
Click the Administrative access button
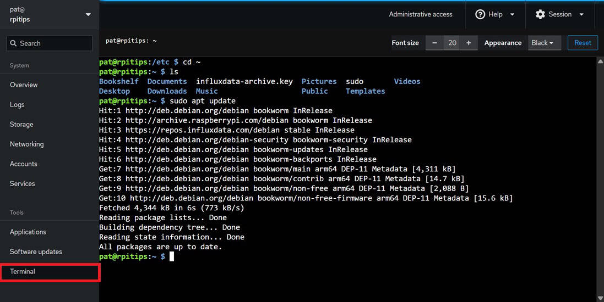tap(421, 14)
